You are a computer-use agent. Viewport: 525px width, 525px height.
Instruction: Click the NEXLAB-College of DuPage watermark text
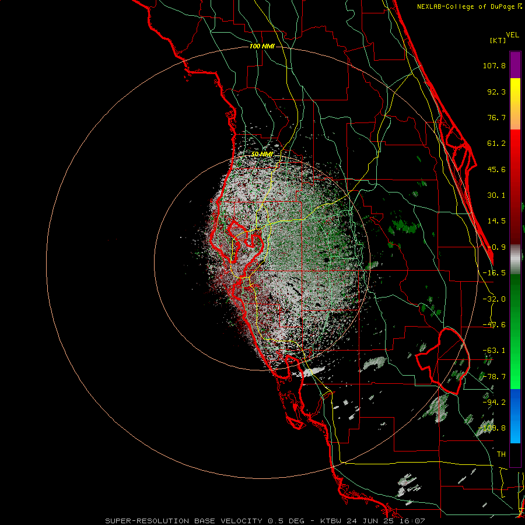coord(467,6)
